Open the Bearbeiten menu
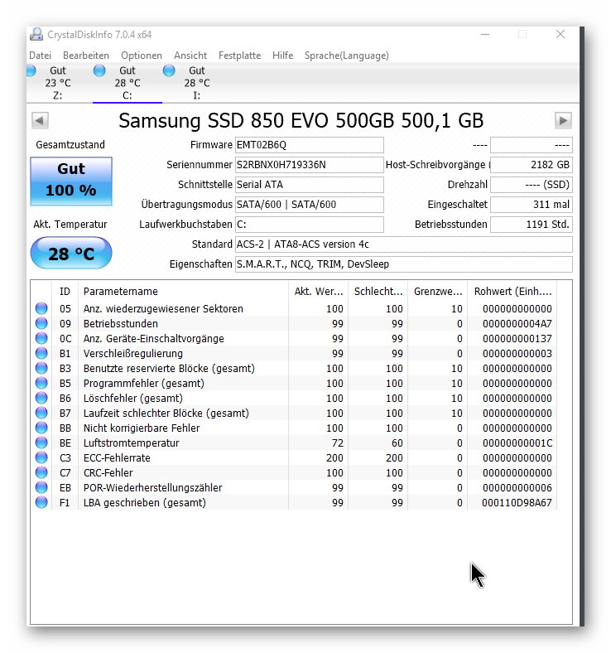Screen dimensions: 611x653 [86, 56]
